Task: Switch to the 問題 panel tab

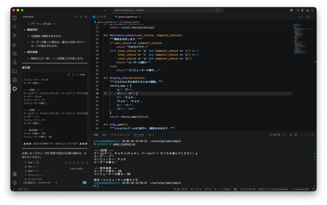Action: tap(96, 135)
